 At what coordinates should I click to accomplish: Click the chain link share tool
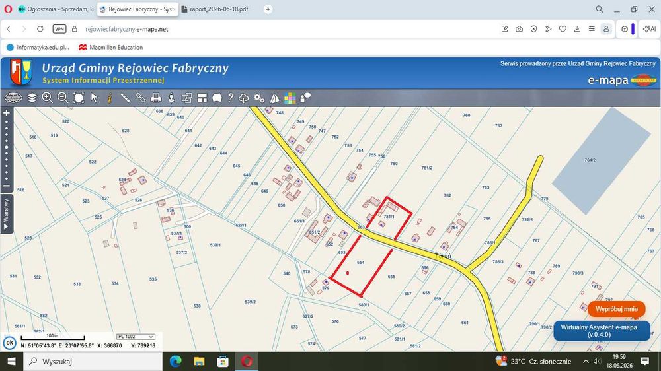(x=140, y=98)
